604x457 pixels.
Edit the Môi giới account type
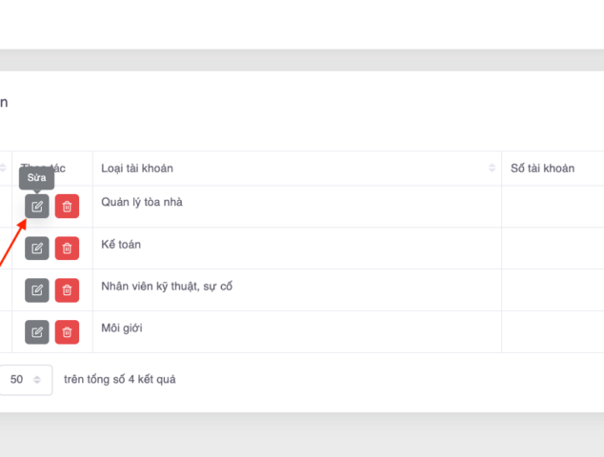(37, 331)
